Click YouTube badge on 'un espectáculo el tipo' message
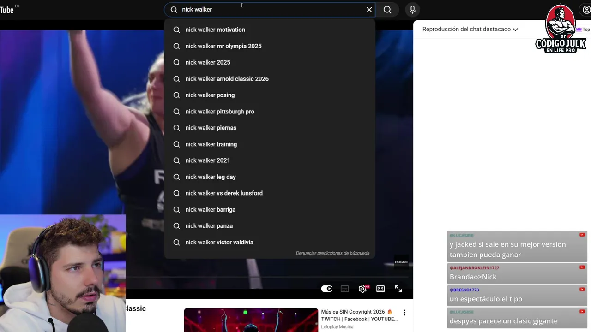The height and width of the screenshot is (332, 591). click(x=582, y=289)
